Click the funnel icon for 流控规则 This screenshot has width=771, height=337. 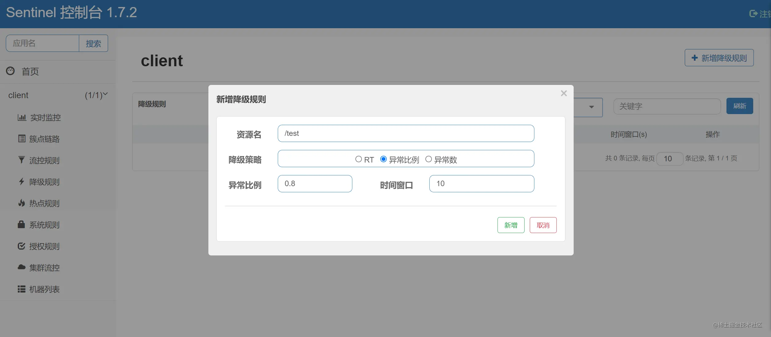point(21,160)
